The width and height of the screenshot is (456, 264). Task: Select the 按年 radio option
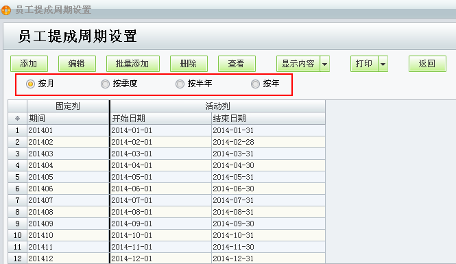[255, 84]
